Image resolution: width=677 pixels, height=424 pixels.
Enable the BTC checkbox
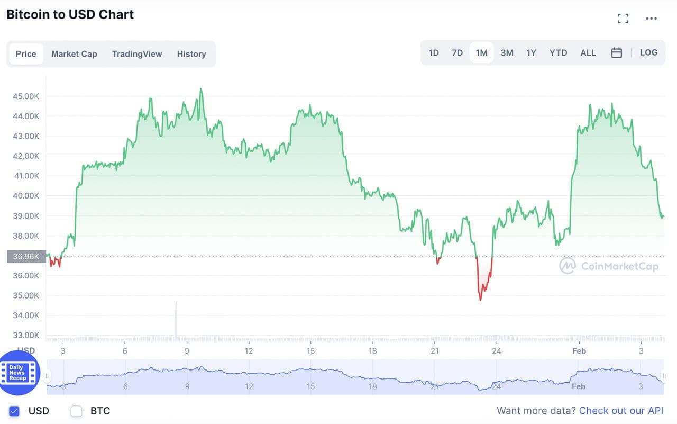[77, 411]
